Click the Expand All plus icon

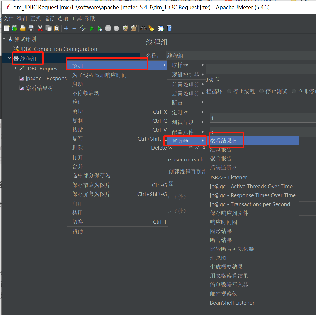coord(66,28)
